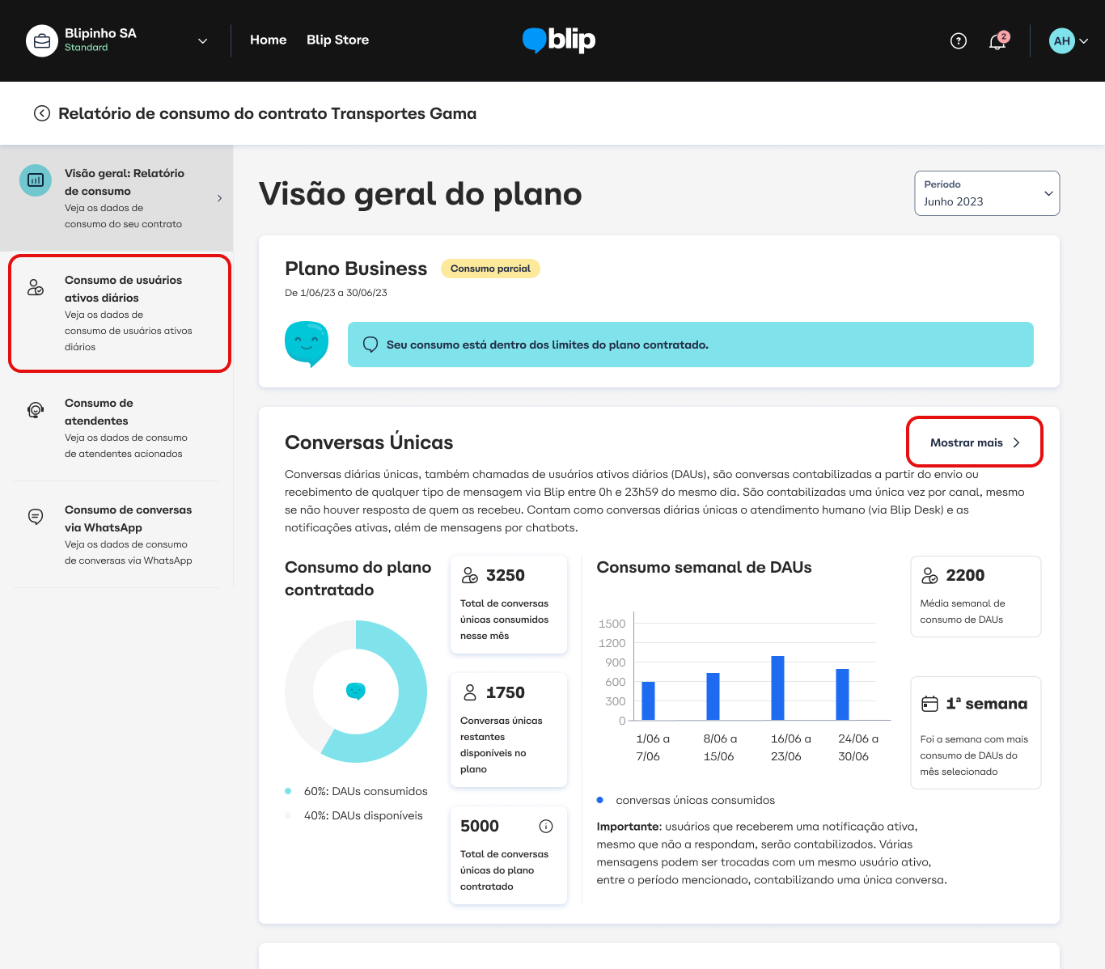The image size is (1105, 969).
Task: Click the 1750 conversas restantes card
Action: [509, 730]
